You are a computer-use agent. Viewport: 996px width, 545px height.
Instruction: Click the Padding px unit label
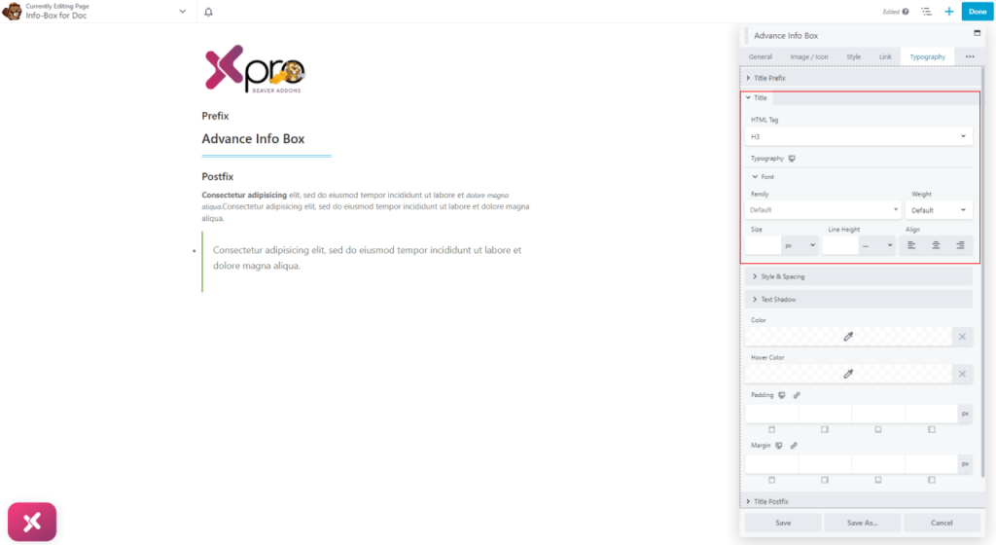click(965, 414)
